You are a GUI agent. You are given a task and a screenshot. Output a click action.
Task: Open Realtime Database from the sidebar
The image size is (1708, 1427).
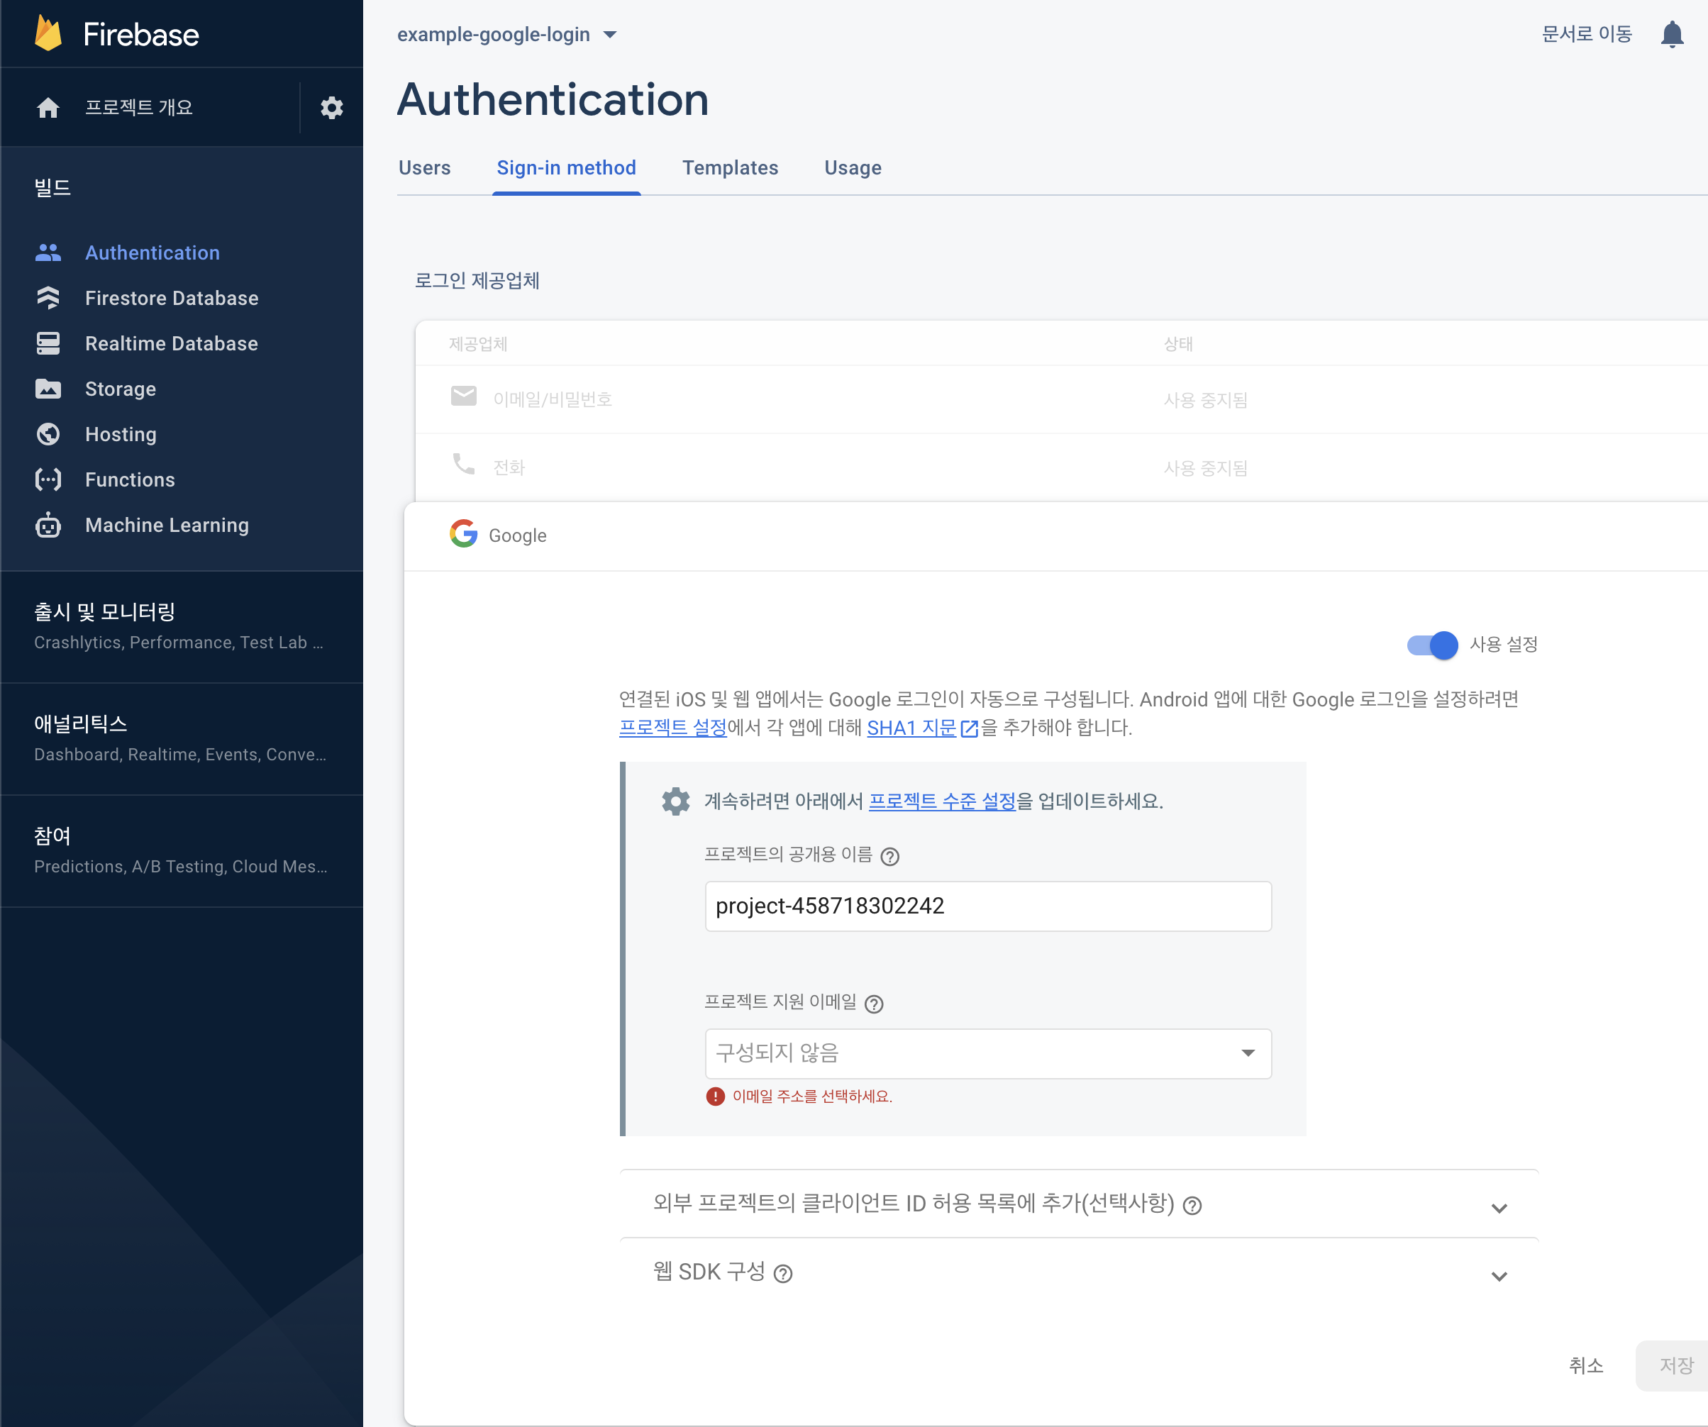[x=171, y=343]
